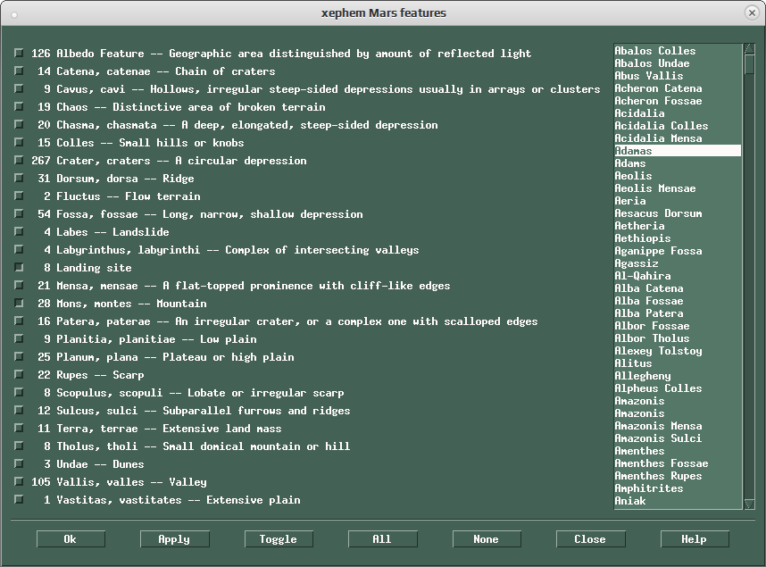Select all features with All button
The image size is (766, 567).
tap(382, 539)
